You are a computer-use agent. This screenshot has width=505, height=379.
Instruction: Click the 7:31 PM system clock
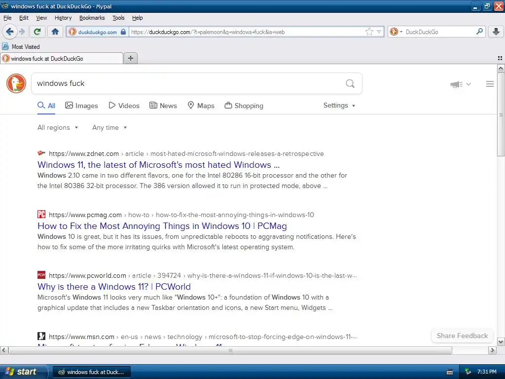click(487, 372)
